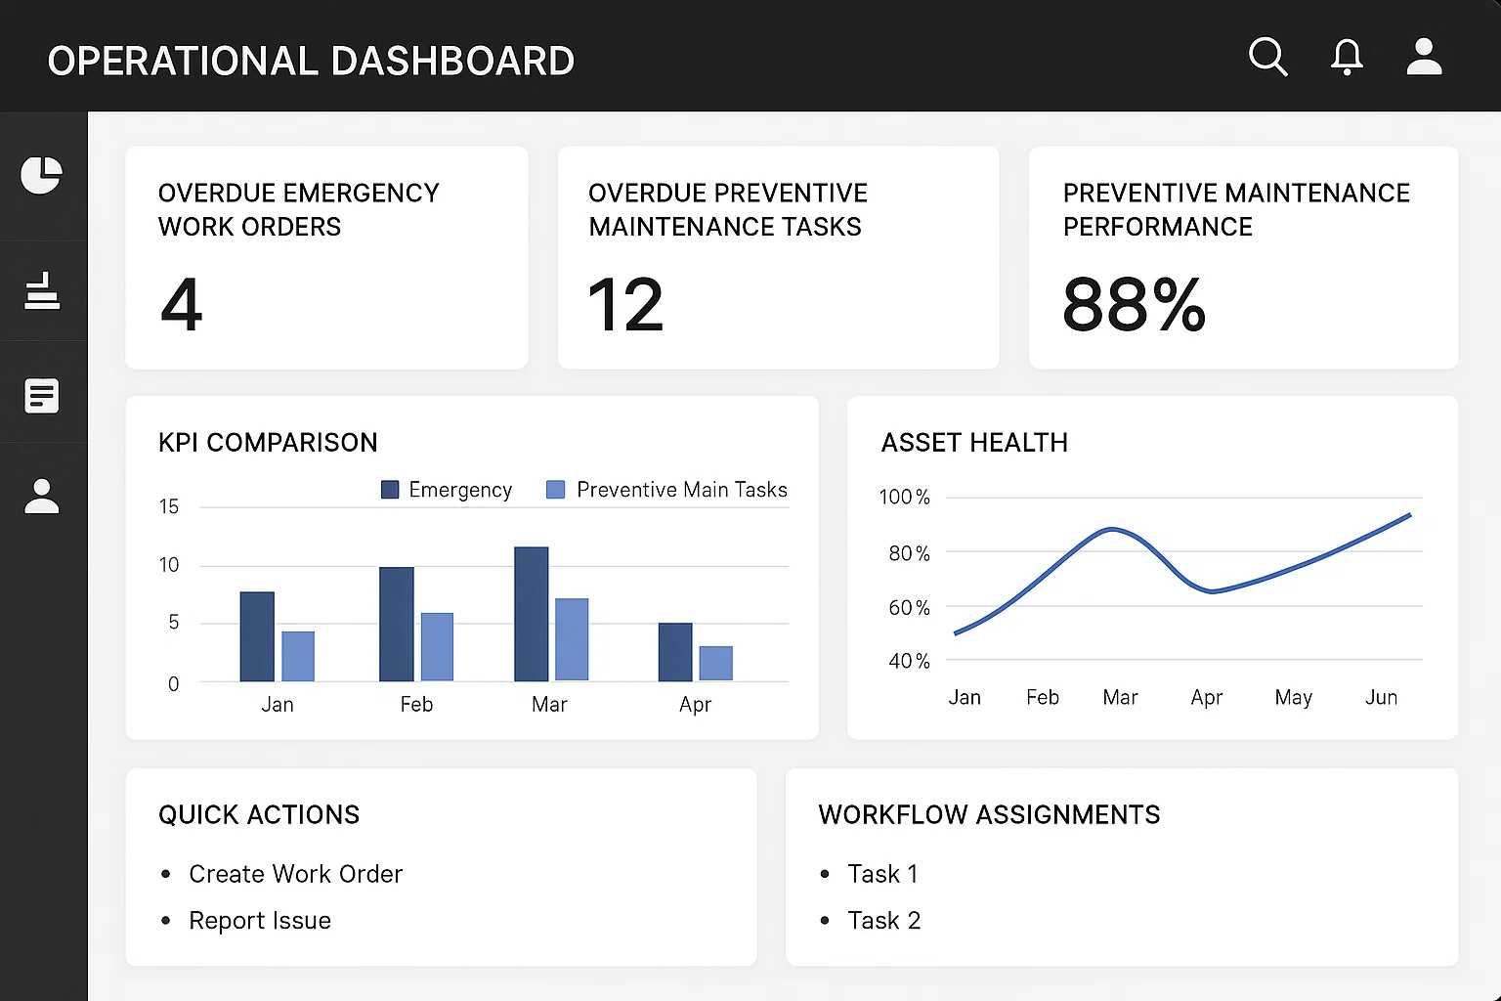Image resolution: width=1501 pixels, height=1001 pixels.
Task: Check the notifications bell icon
Action: (x=1347, y=57)
